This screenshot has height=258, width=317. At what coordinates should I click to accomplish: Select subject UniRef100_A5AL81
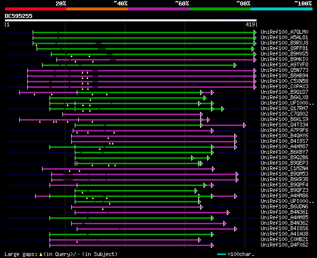[284, 38]
